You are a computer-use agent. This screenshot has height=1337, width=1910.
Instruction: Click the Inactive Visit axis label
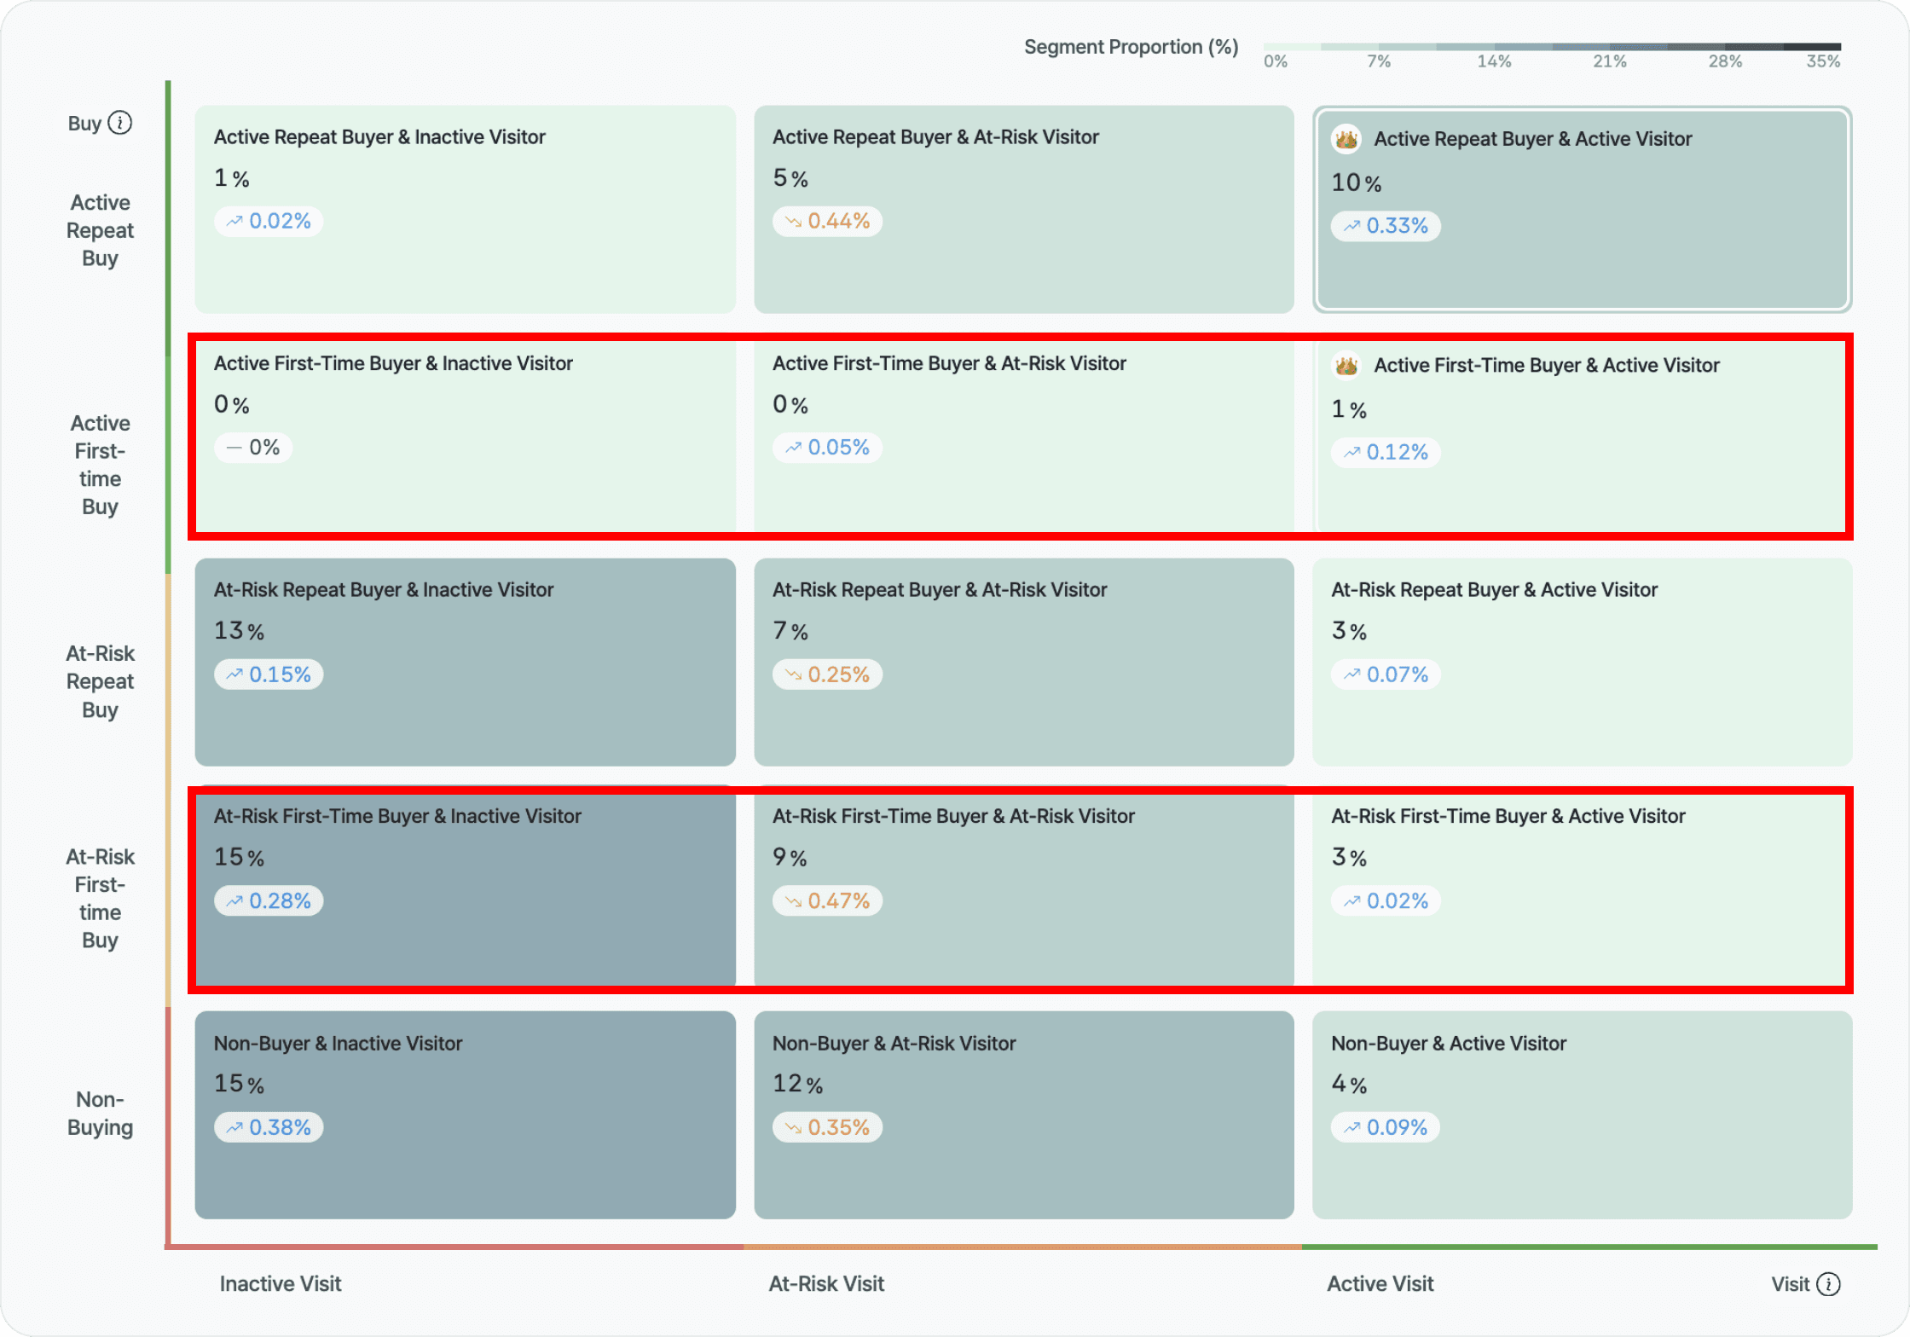pyautogui.click(x=281, y=1284)
